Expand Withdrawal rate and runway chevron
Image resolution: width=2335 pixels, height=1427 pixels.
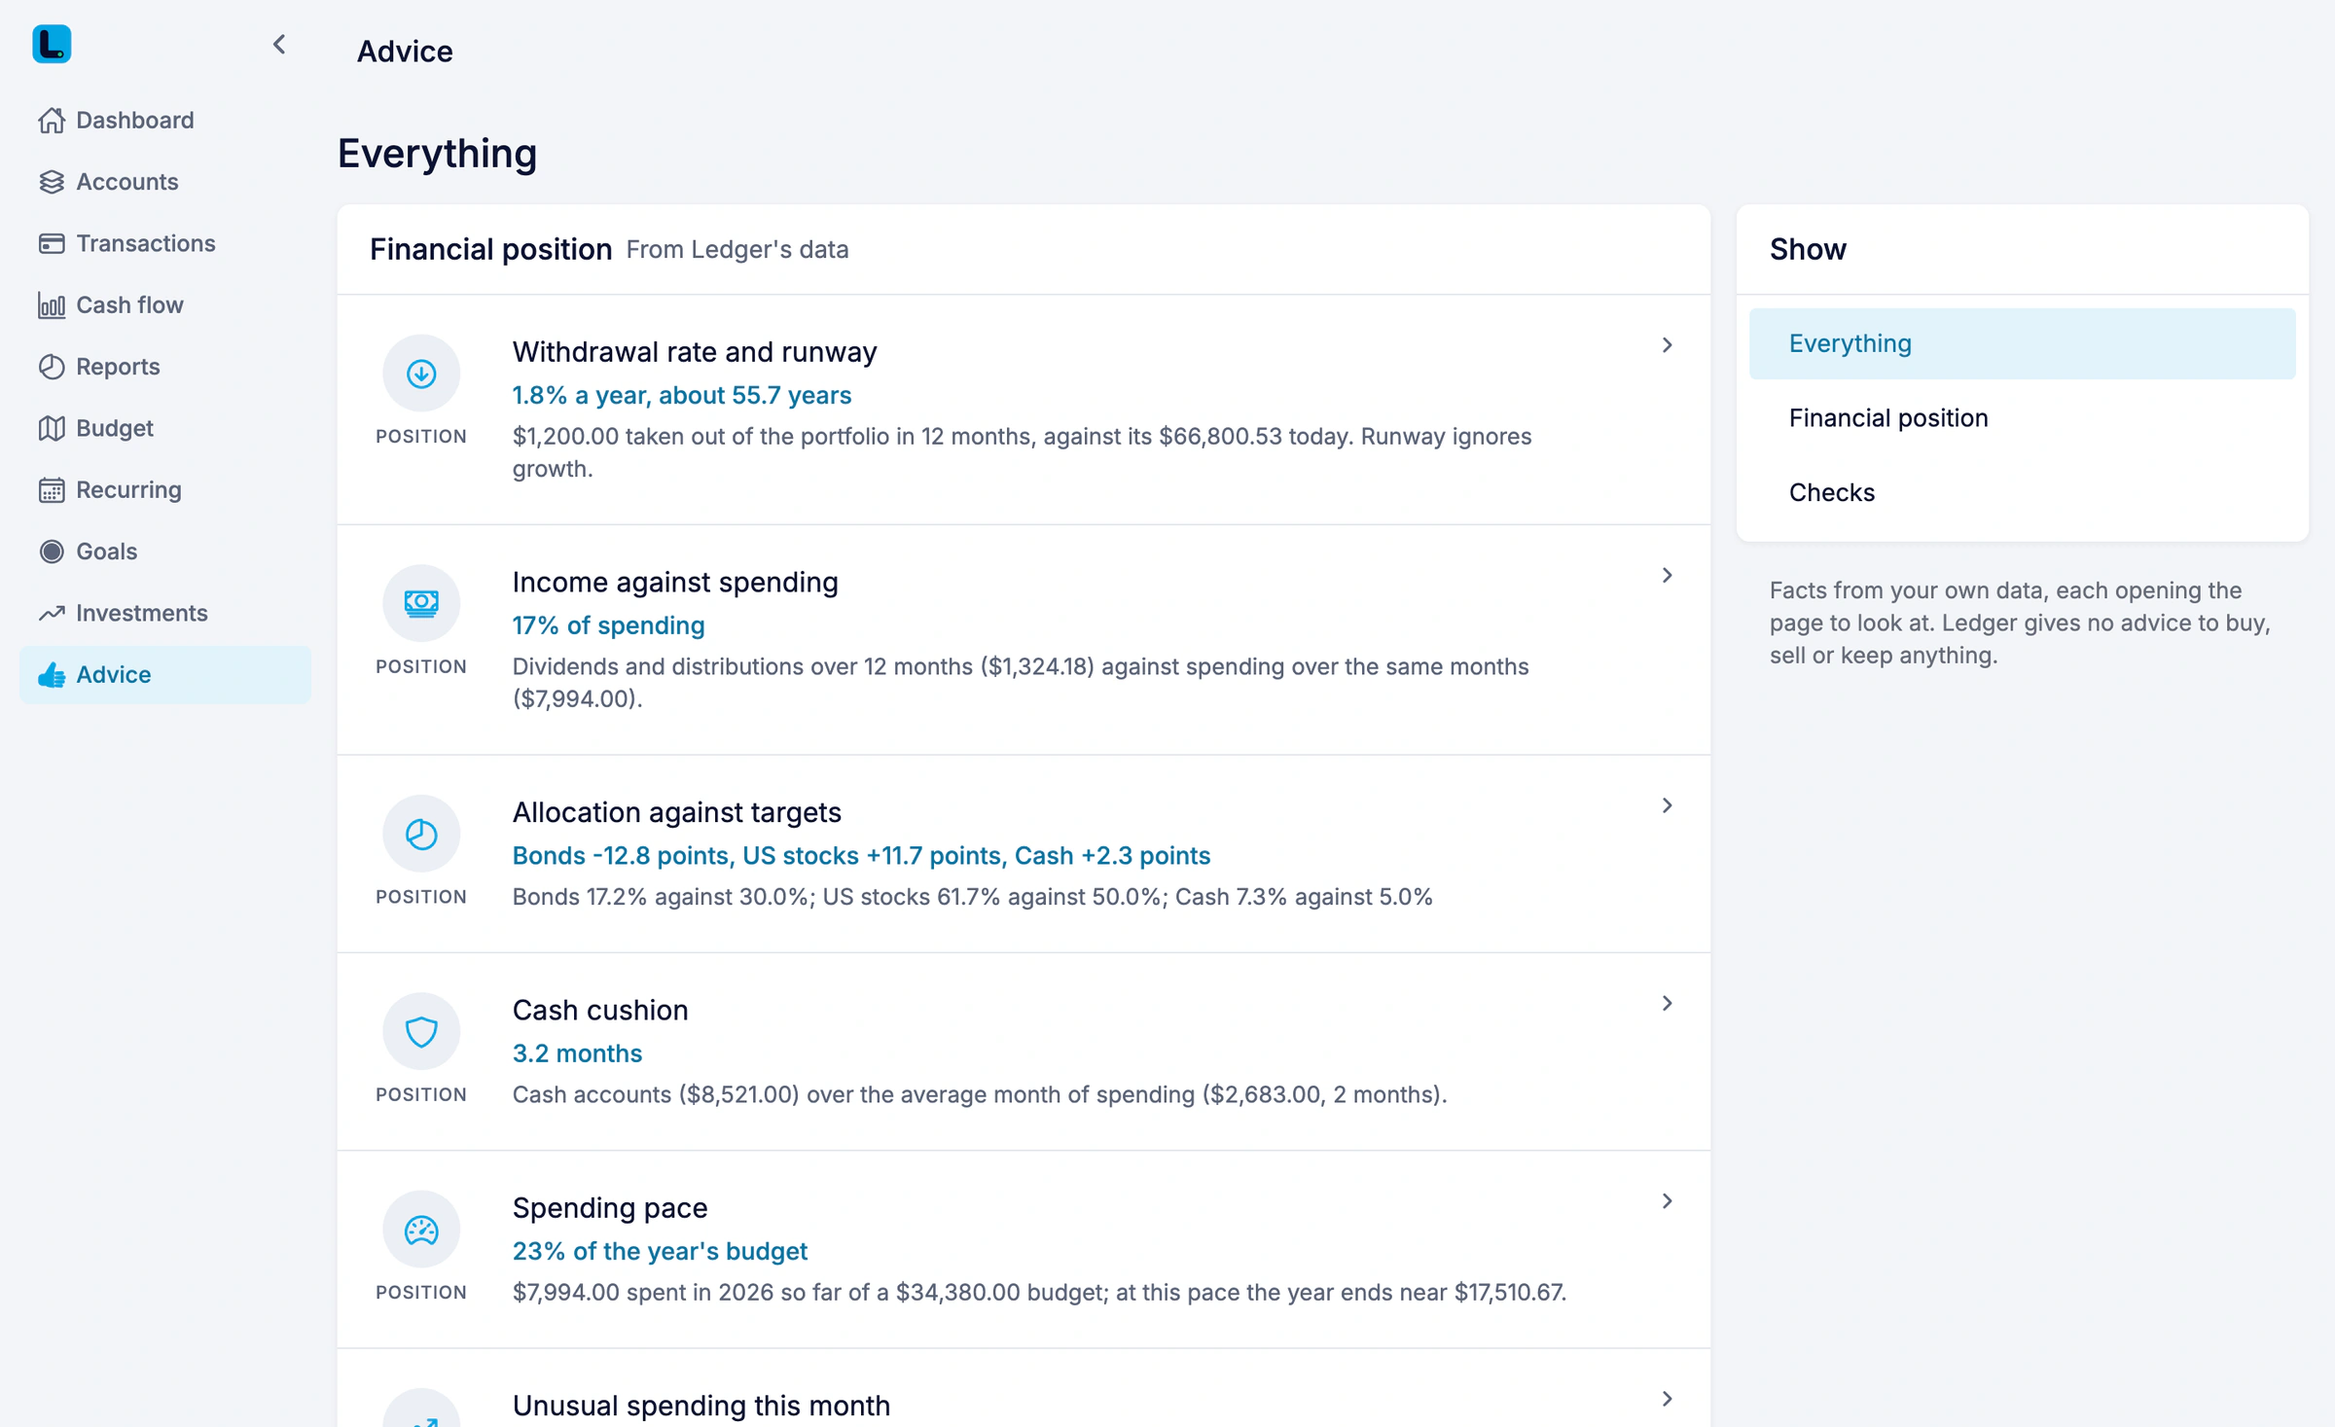tap(1667, 345)
